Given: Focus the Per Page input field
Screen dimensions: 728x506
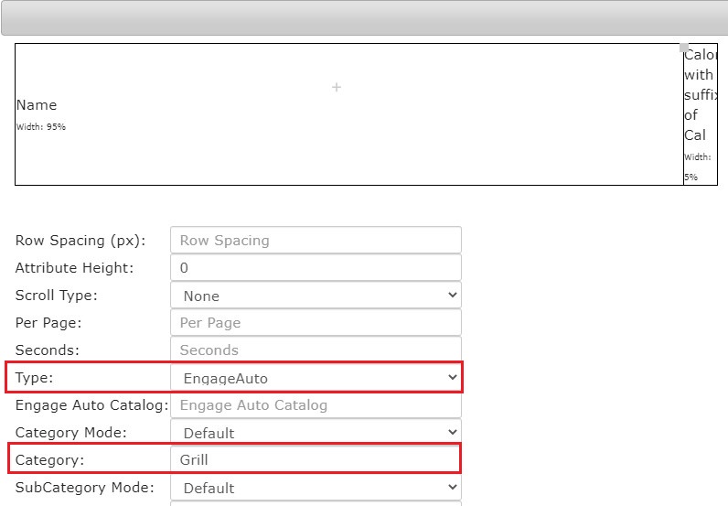Looking at the screenshot, I should pos(316,322).
